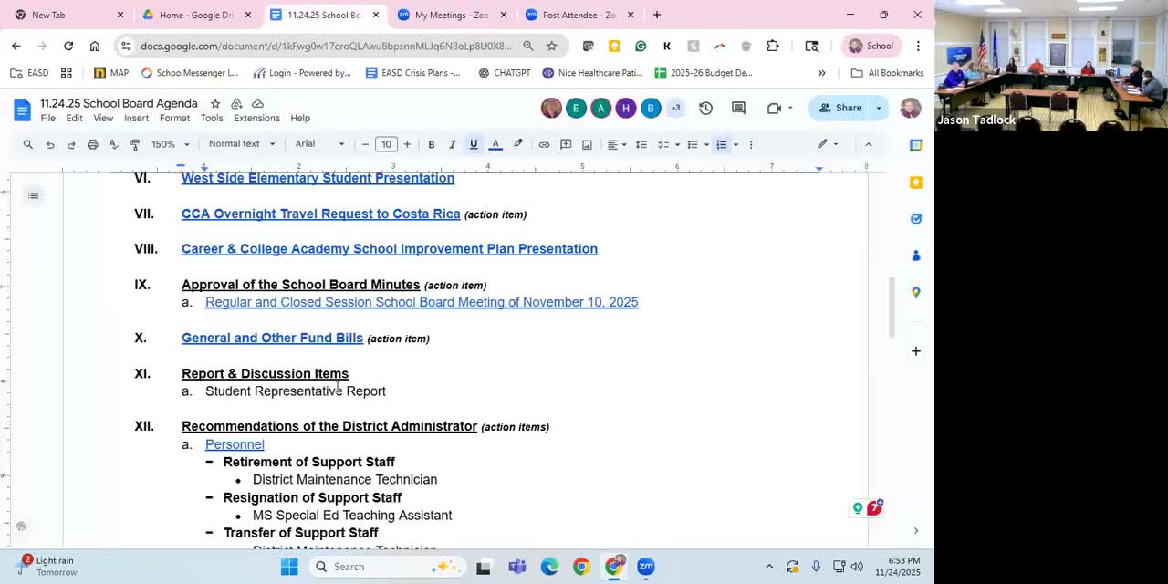Screen dimensions: 1168x584
Task: Switch to the My Meetings Zoom tab
Action: click(451, 15)
